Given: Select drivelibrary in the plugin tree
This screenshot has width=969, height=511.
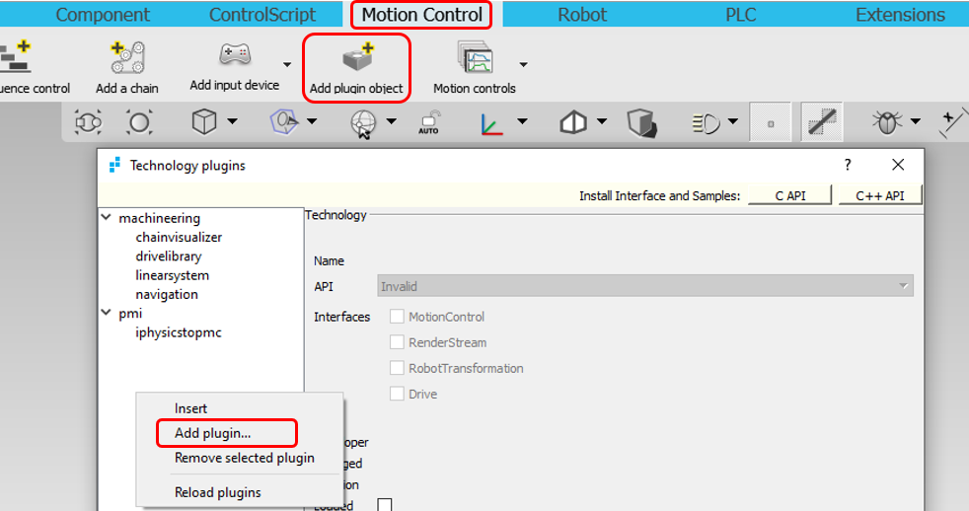Looking at the screenshot, I should click(168, 256).
